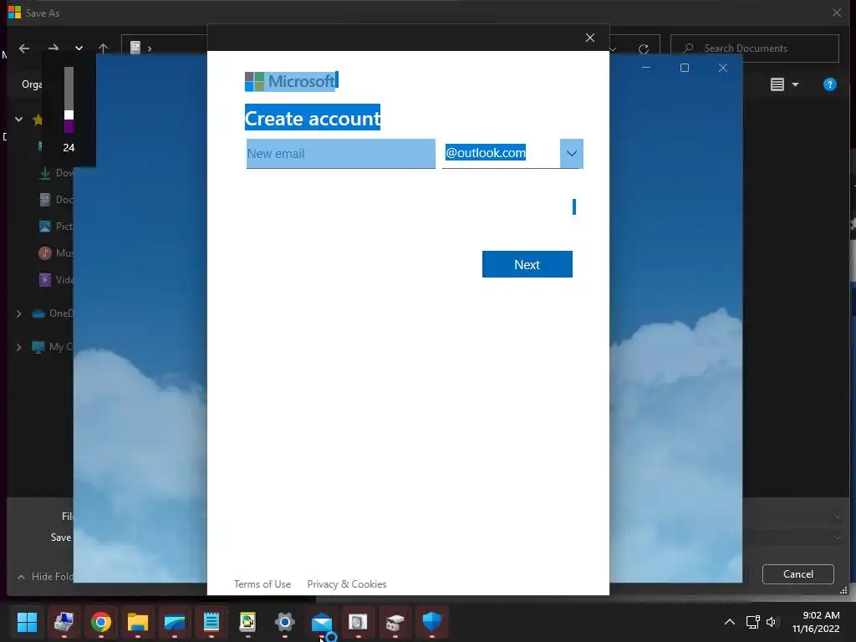The width and height of the screenshot is (856, 642).
Task: Open the clock and date flyout
Action: (x=816, y=622)
